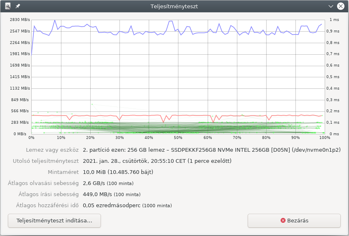Click the Teljesítményteszt window title

[x=174, y=6]
